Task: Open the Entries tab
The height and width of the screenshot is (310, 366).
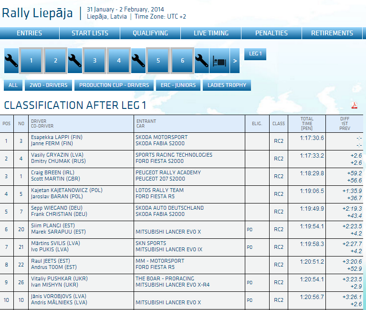Action: 30,33
